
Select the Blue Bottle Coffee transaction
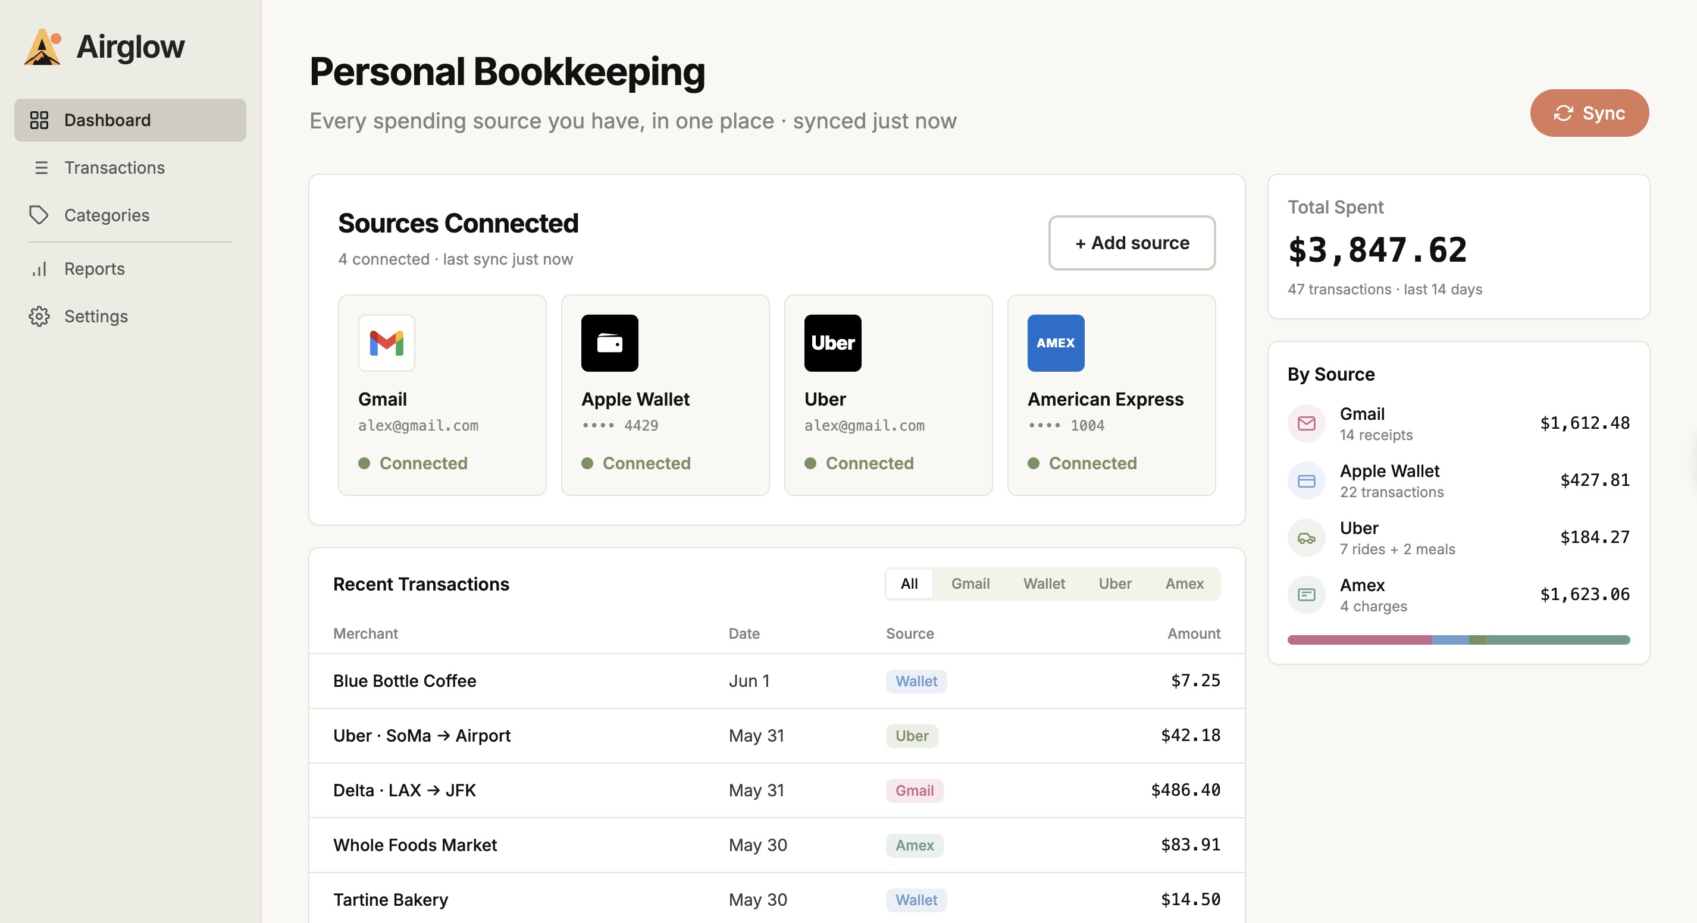coord(777,682)
